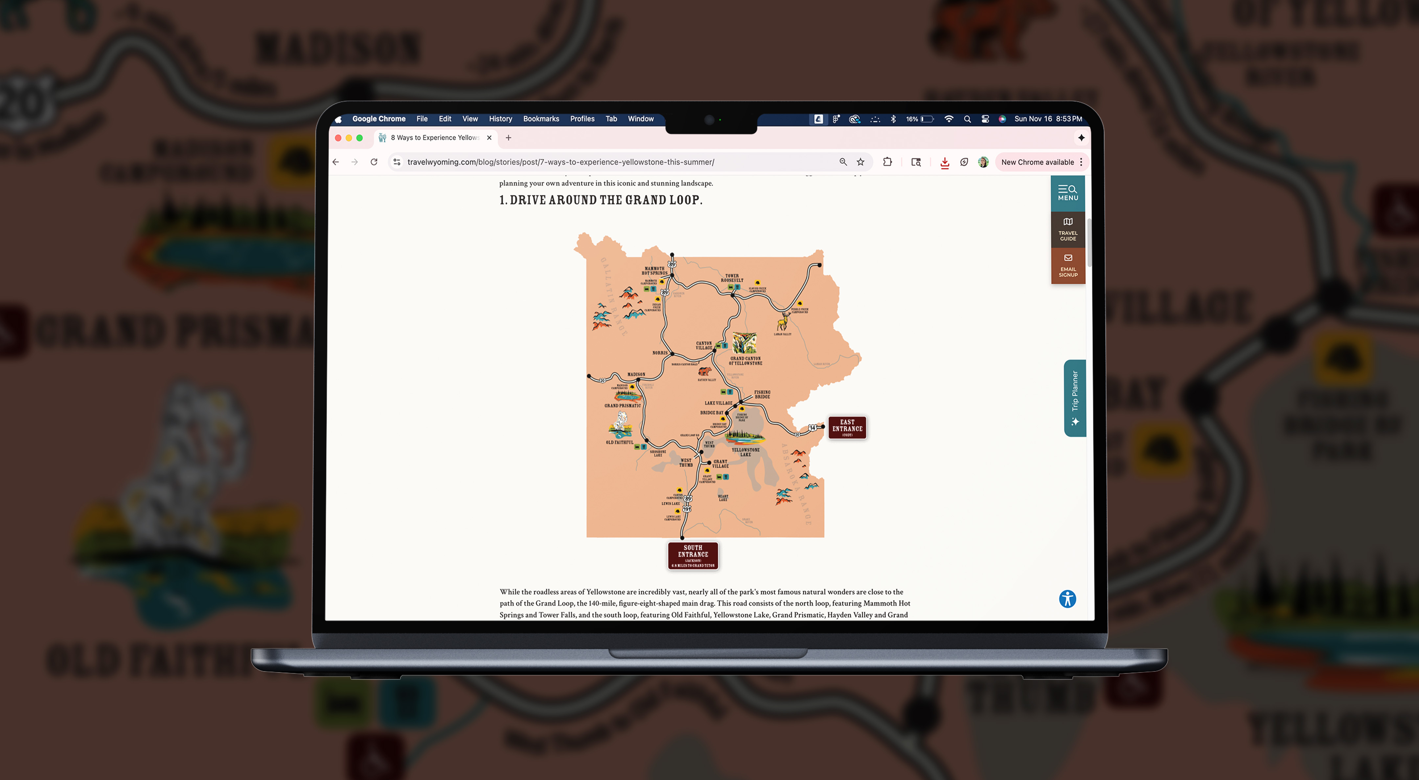Open the Extensions puzzle icon
Screen dimensions: 1419x780
(887, 162)
